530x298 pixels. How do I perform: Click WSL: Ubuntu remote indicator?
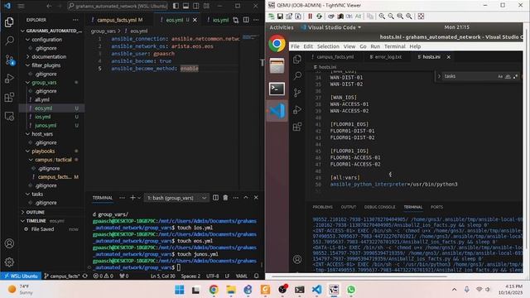click(21, 276)
